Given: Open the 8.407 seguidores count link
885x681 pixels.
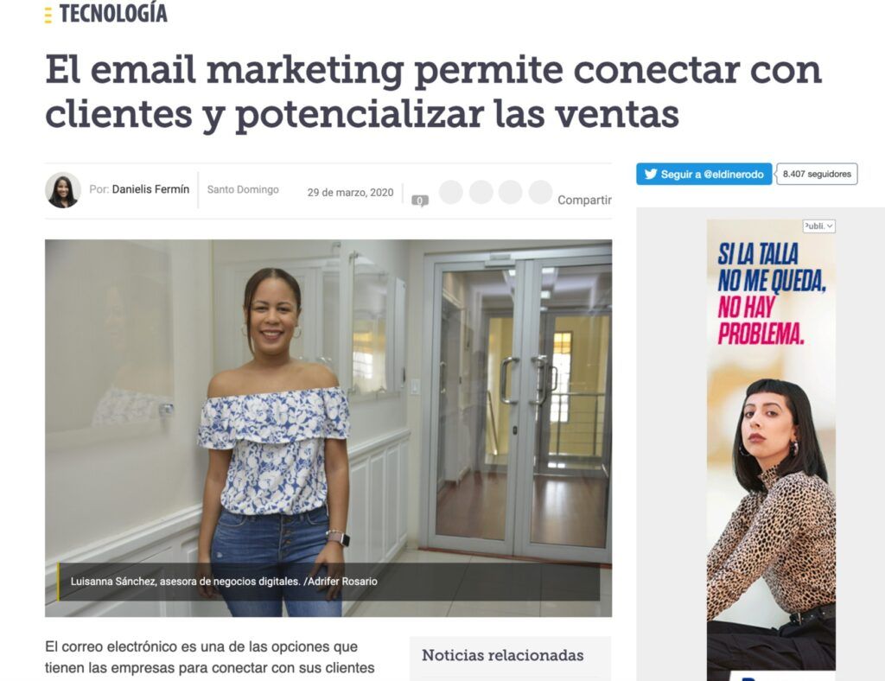Looking at the screenshot, I should click(x=817, y=174).
